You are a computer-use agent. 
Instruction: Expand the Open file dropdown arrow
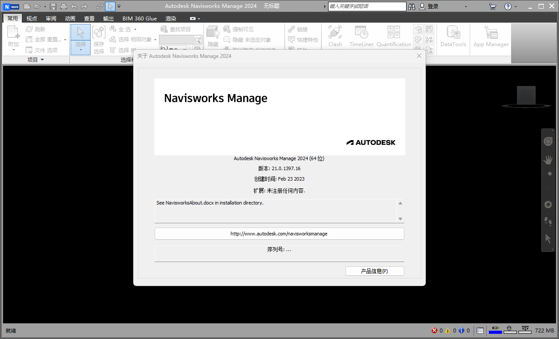(45, 7)
